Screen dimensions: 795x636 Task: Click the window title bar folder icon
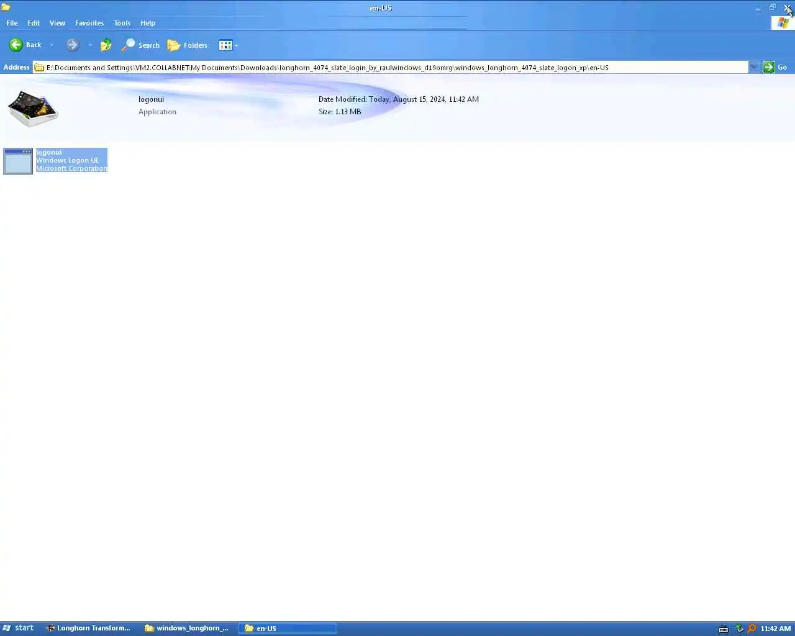point(6,7)
